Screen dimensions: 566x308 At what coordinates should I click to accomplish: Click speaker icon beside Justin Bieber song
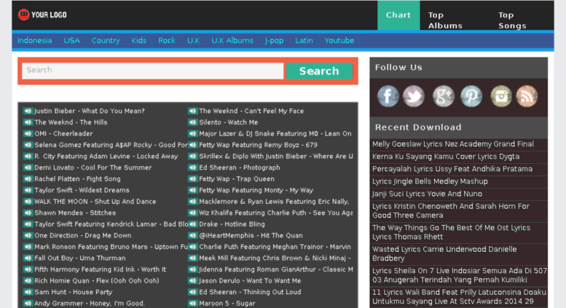point(28,111)
